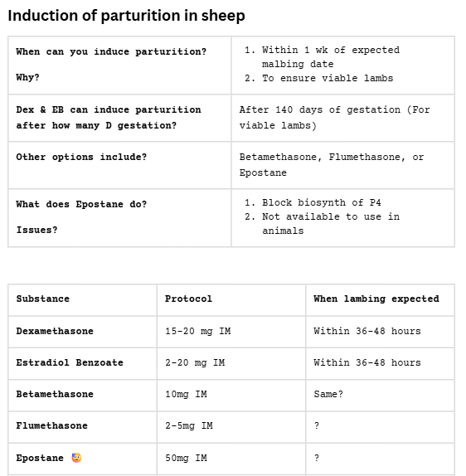
Task: Click the 'After 140 days of gestation' cell
Action: point(343,118)
